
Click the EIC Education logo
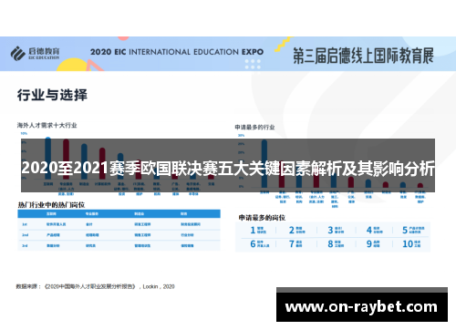(35, 54)
